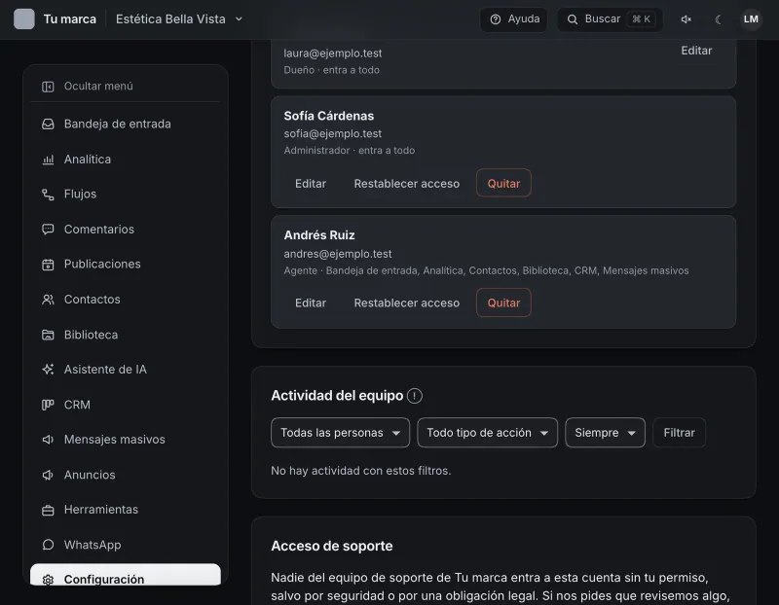Go to Contactos menu label
This screenshot has width=779, height=605.
(92, 300)
